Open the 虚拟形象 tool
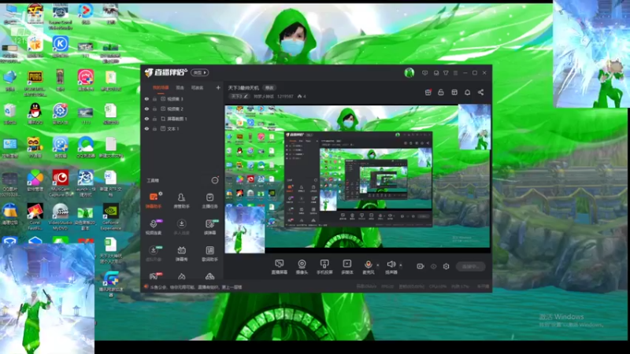The image size is (630, 354). point(154,253)
